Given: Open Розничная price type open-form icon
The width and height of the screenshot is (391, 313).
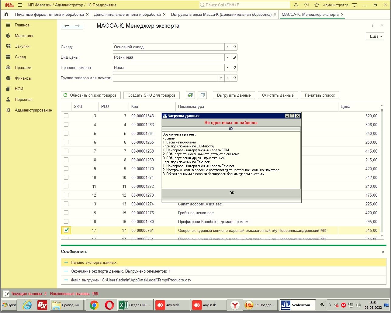Looking at the screenshot, I should click(234, 57).
